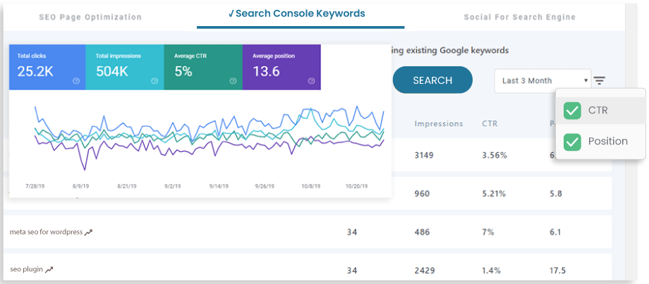Viewport: 649px width, 284px height.
Task: Uncheck the Position column checkbox
Action: tap(572, 142)
